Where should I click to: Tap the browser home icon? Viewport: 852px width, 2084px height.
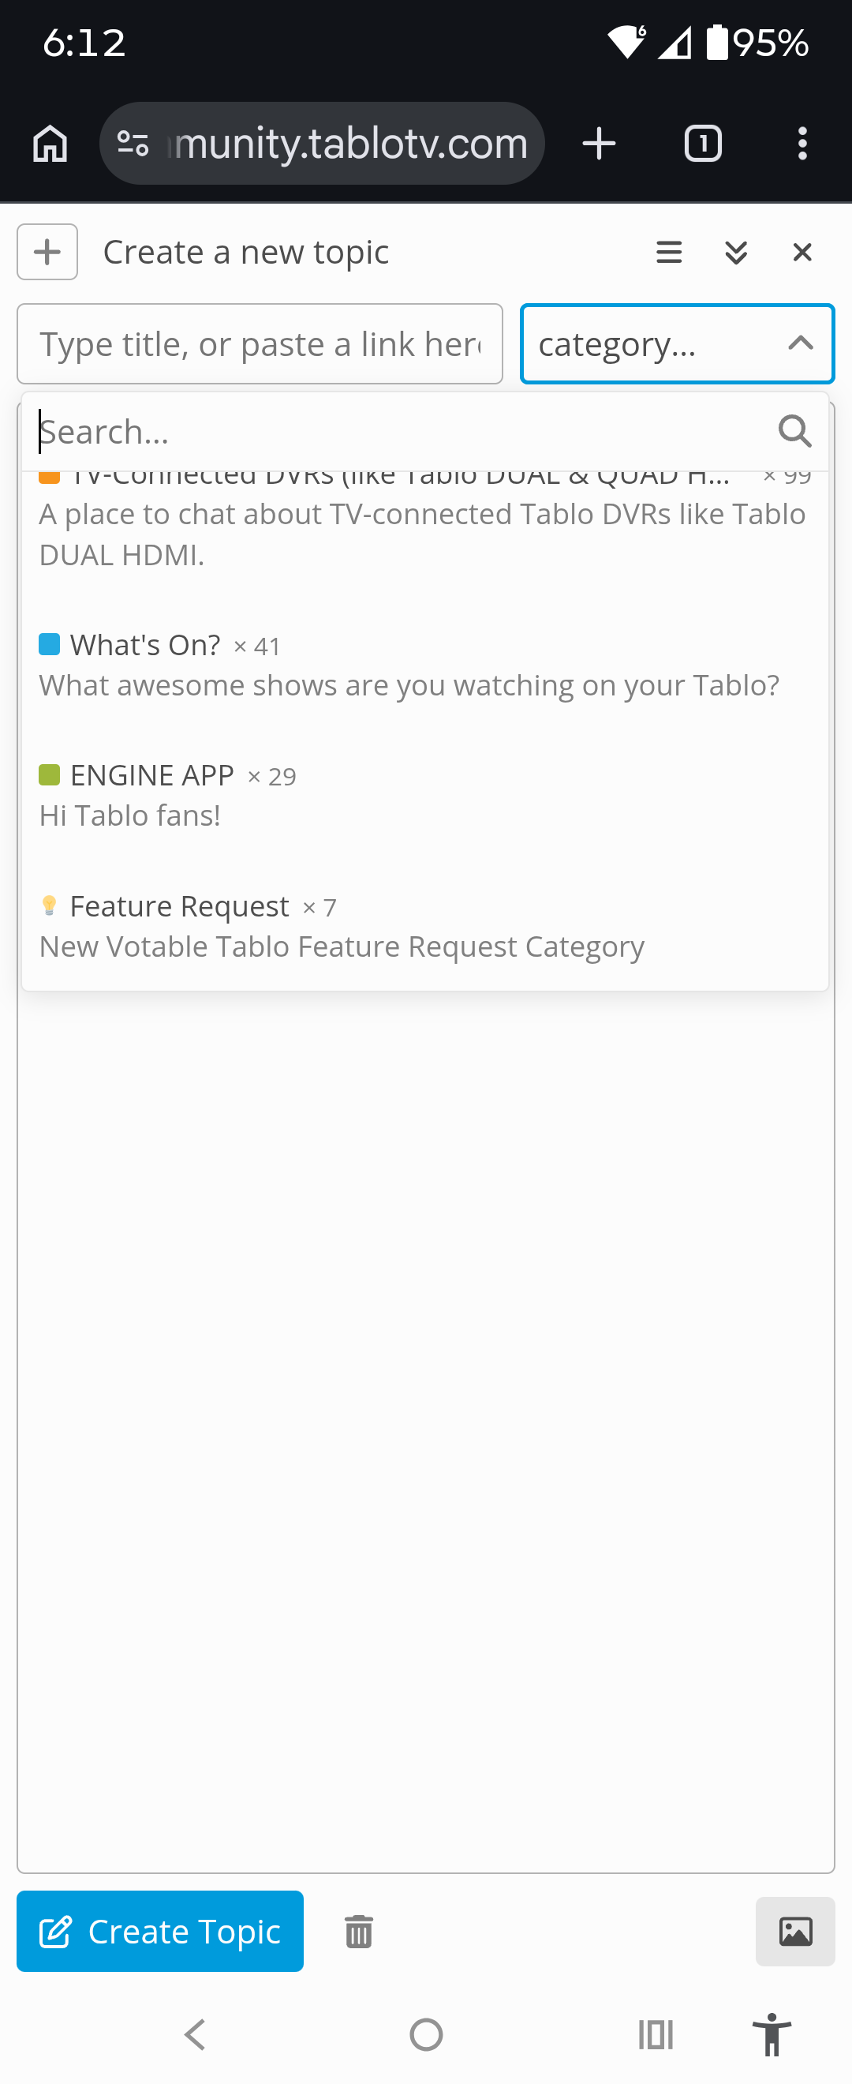[50, 144]
